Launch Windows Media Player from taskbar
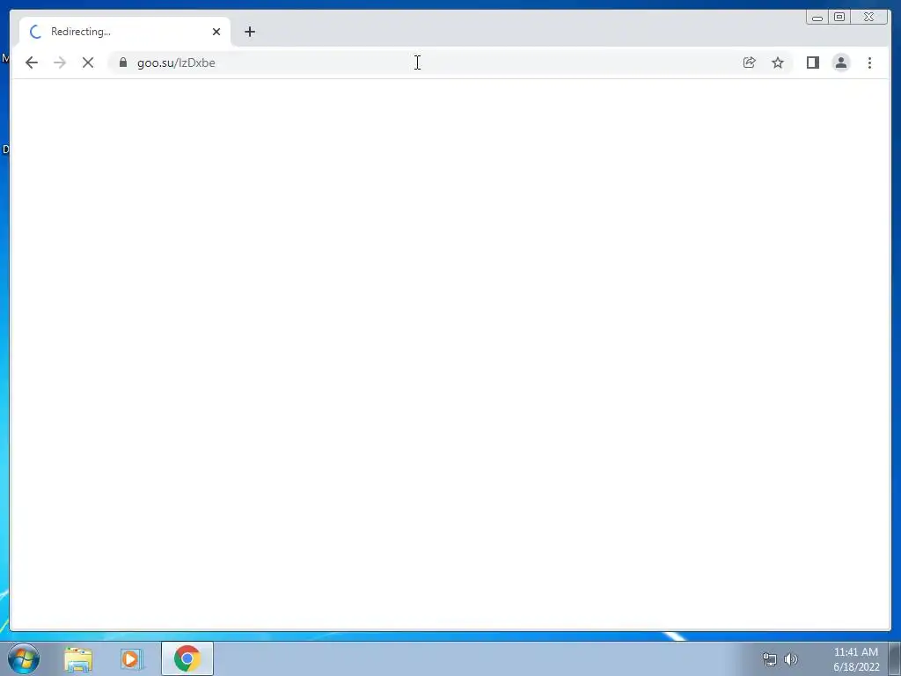Viewport: 901px width, 676px height. [132, 658]
